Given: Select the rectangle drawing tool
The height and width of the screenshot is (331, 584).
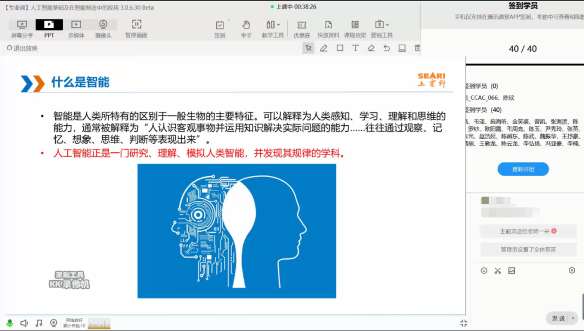Looking at the screenshot, I should click(x=340, y=48).
